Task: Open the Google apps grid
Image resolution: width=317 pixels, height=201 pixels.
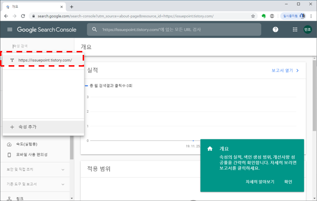Action: [295, 30]
